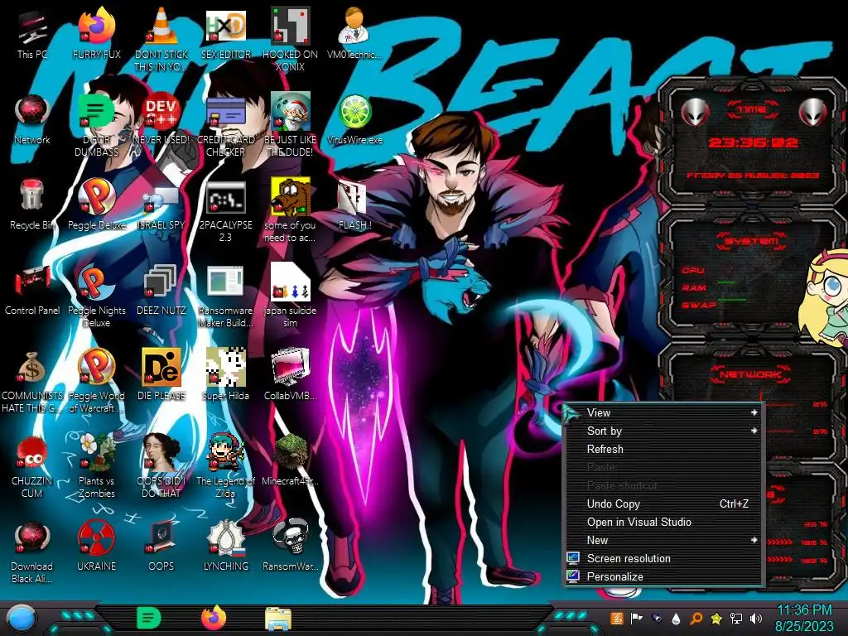Image resolution: width=848 pixels, height=636 pixels.
Task: Choose Personalize from context menu
Action: click(x=663, y=577)
